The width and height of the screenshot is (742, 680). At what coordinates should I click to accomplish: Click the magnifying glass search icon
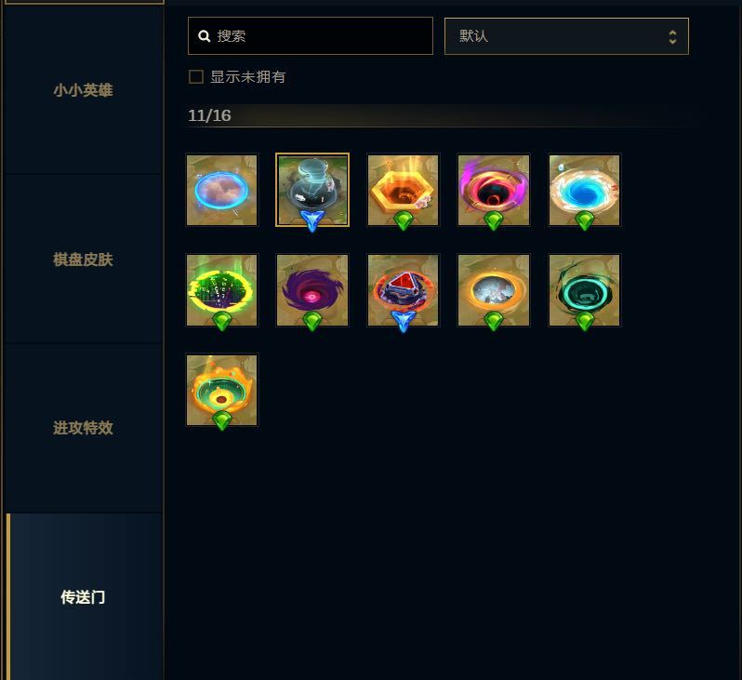205,36
